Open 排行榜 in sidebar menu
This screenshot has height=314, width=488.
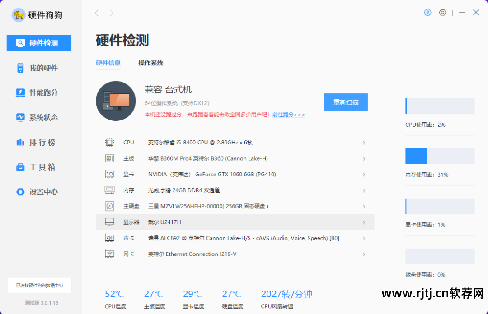(x=42, y=142)
